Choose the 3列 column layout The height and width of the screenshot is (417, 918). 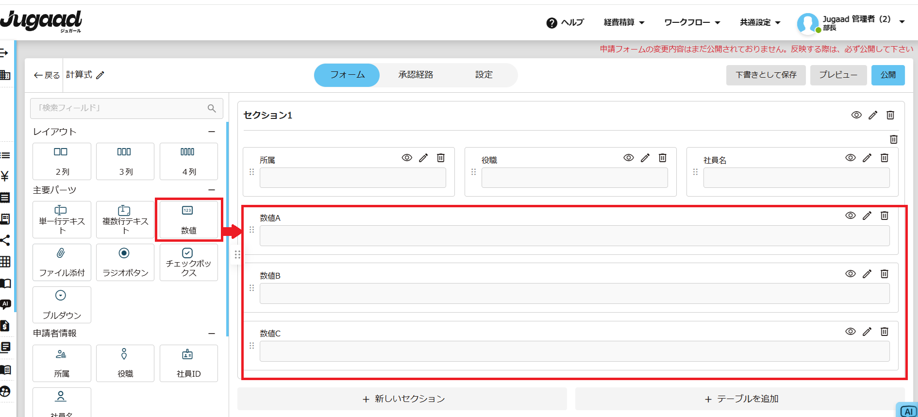point(125,161)
